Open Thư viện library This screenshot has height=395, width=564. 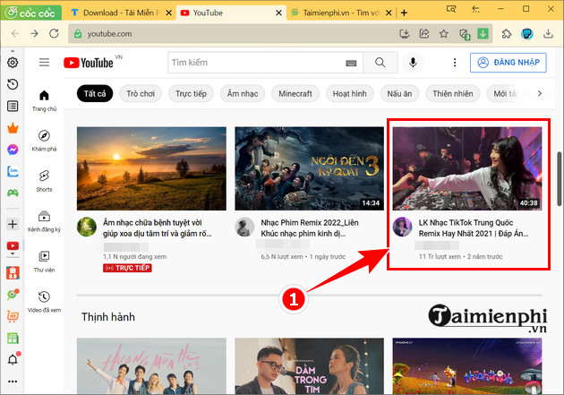[x=44, y=261]
